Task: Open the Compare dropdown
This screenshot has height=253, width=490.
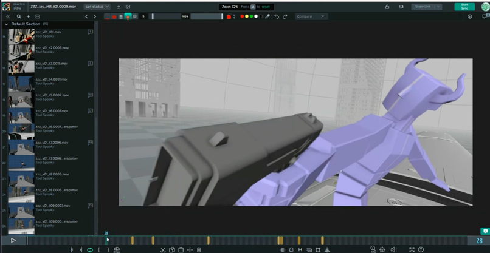Action: (x=311, y=16)
